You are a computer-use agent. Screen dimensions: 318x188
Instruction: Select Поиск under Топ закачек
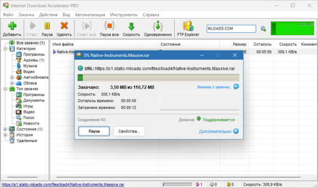[29, 117]
